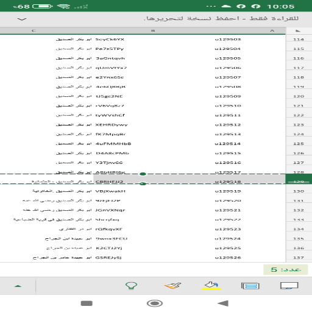Tap the bottom green selection handle

(x=143, y=184)
